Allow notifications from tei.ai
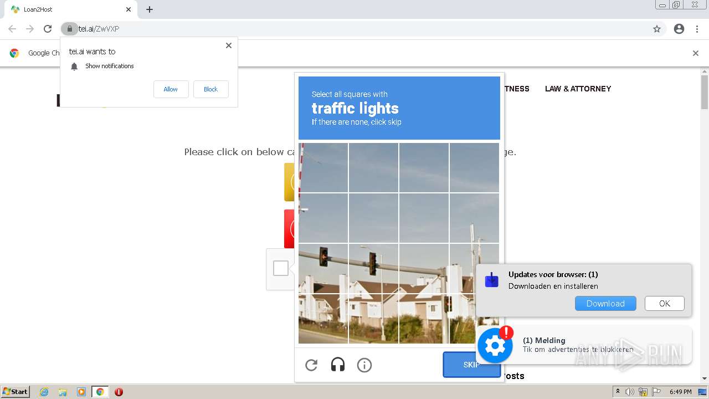Image resolution: width=709 pixels, height=399 pixels. (x=171, y=89)
